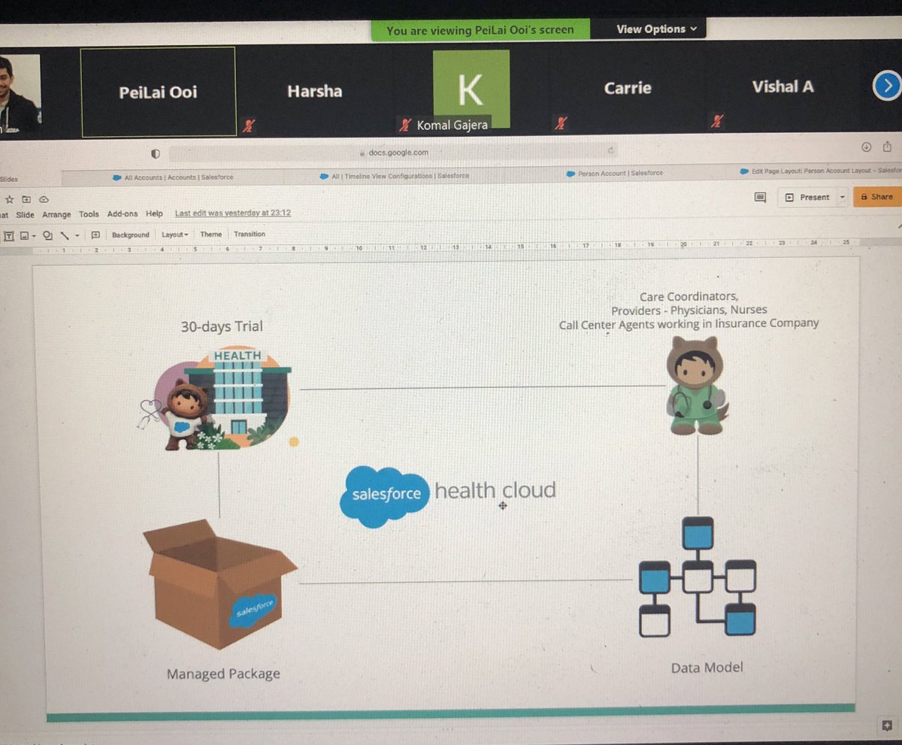Click the move-to-folder icon beside the star
This screenshot has width=902, height=745.
(x=27, y=198)
